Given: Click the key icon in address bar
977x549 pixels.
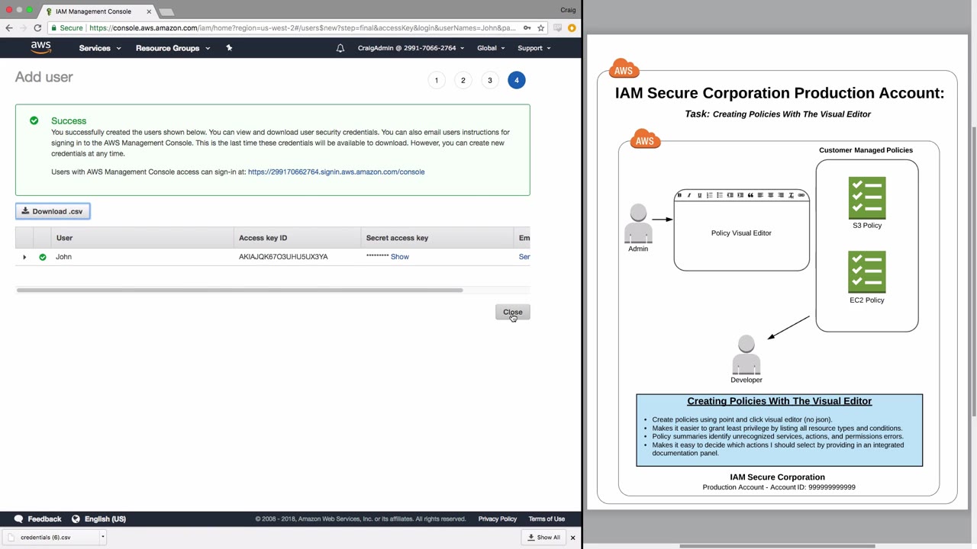Looking at the screenshot, I should click(x=527, y=28).
